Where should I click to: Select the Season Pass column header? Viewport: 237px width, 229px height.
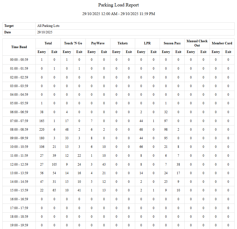(x=172, y=43)
